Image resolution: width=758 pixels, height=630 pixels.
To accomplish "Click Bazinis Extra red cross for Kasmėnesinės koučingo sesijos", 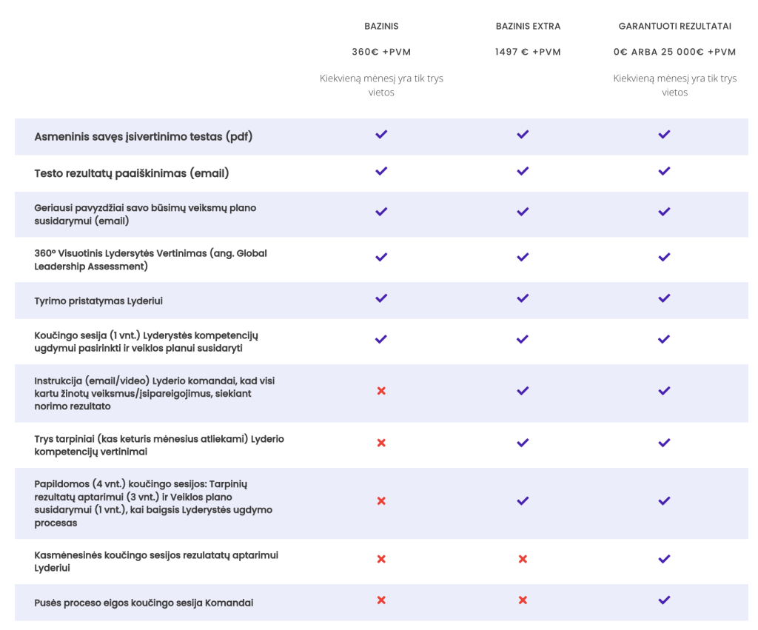I will tap(523, 559).
